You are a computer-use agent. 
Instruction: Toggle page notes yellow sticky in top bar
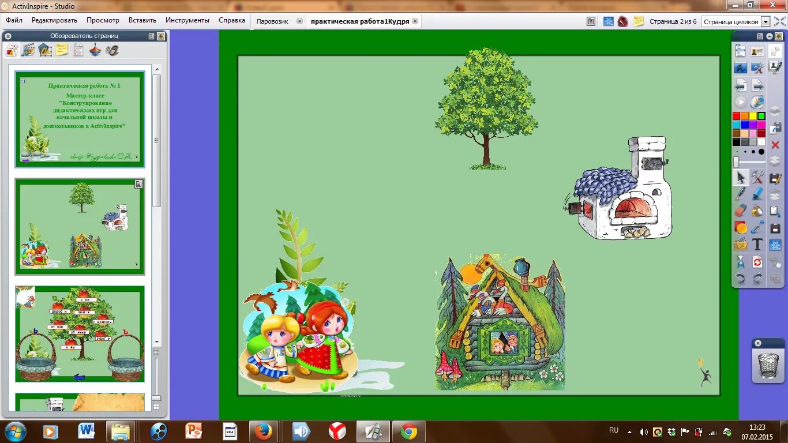(x=638, y=21)
